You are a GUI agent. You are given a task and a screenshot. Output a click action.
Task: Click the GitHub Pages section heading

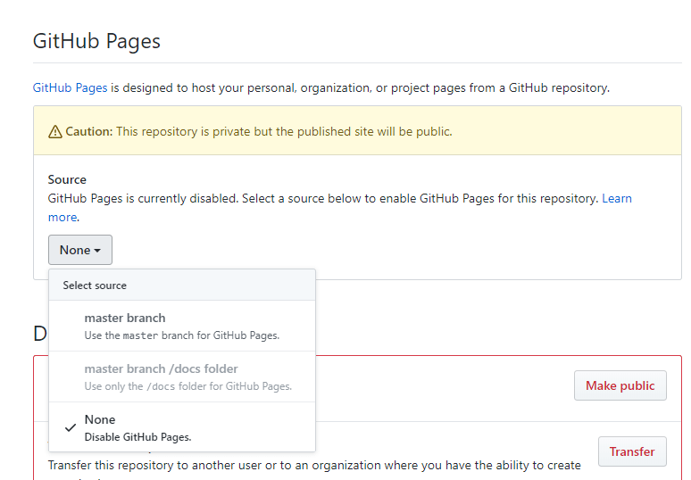(96, 41)
